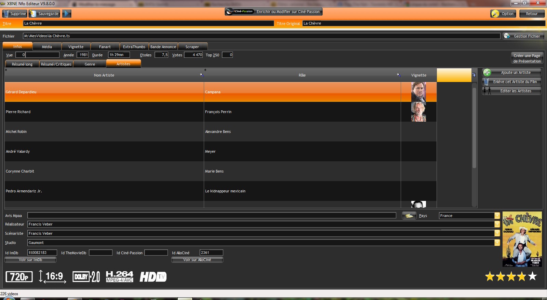The image size is (547, 300).
Task: Click the Titre Original input field
Action: (424, 23)
